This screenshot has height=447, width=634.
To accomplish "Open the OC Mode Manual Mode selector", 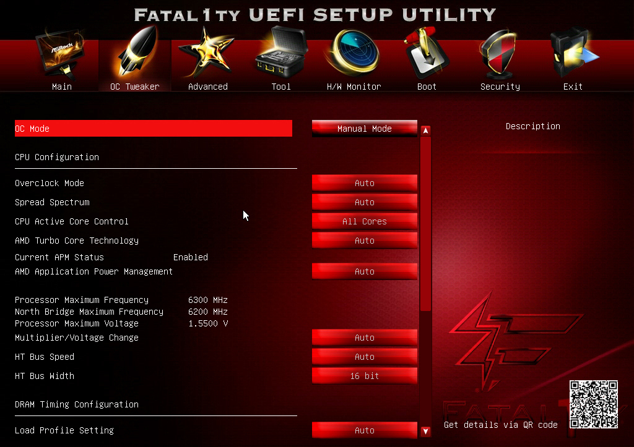I will (x=364, y=129).
